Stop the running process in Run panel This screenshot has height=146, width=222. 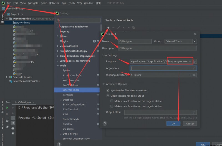(x=7, y=114)
